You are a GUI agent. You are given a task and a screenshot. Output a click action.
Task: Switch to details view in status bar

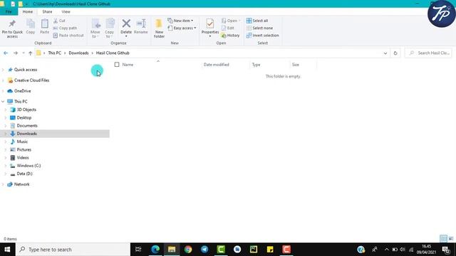coord(443,239)
